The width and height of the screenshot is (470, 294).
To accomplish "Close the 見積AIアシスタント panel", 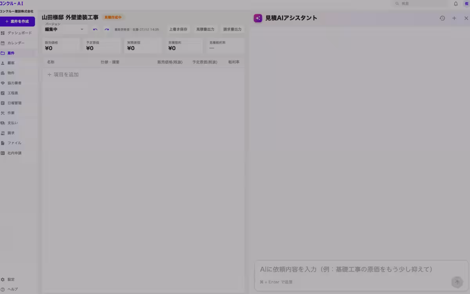I will [x=466, y=18].
